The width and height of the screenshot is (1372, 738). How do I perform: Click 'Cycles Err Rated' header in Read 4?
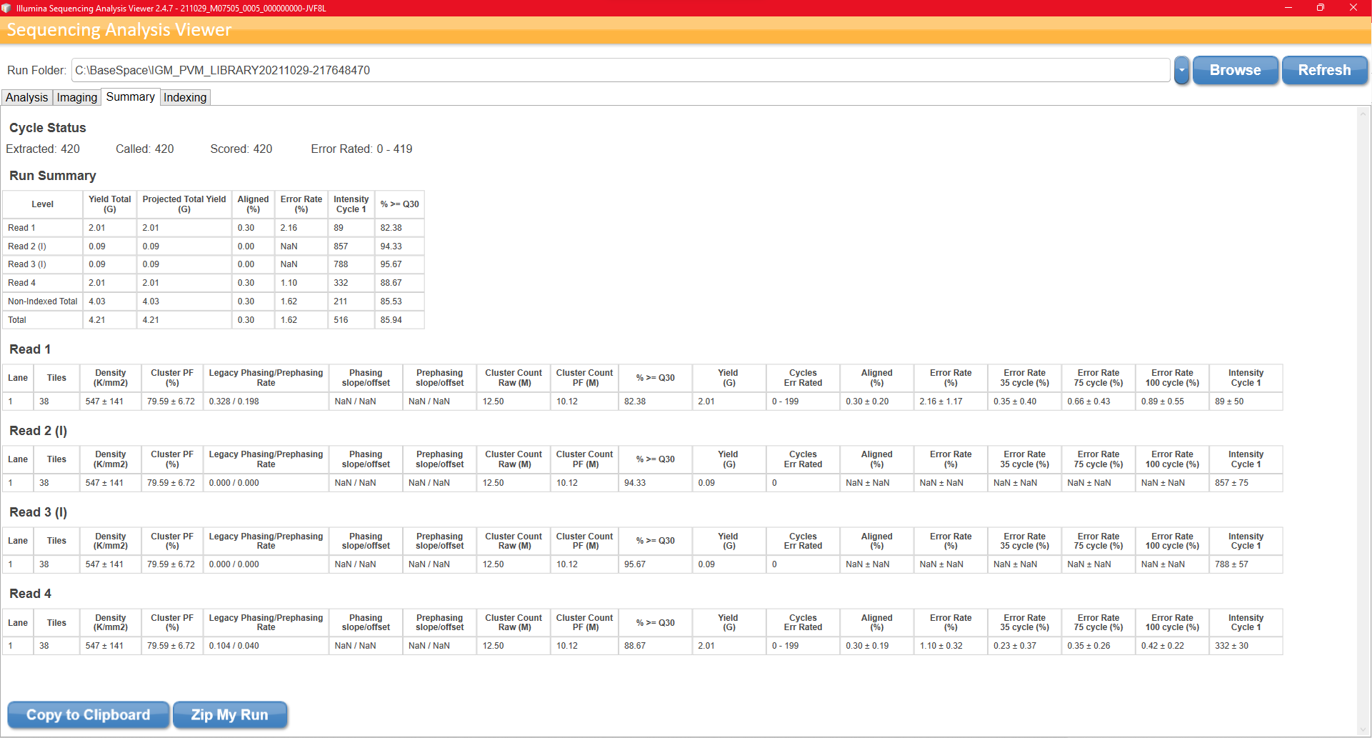pos(803,622)
